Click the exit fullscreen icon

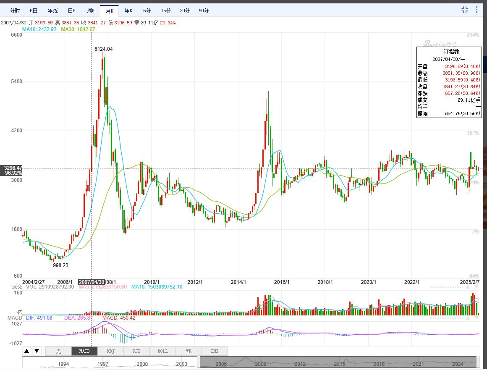464,10
